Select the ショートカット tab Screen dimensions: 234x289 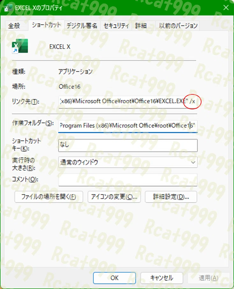point(46,25)
